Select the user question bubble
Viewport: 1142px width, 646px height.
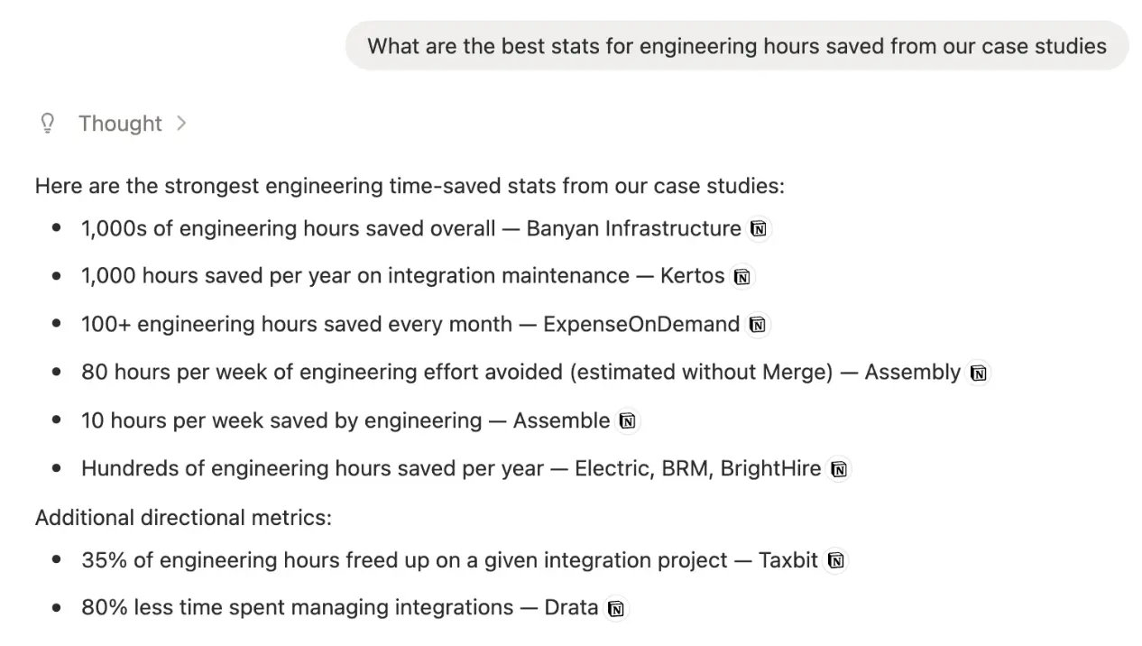pyautogui.click(x=736, y=46)
